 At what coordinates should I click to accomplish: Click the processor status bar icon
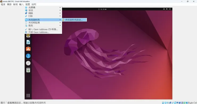point(182,103)
